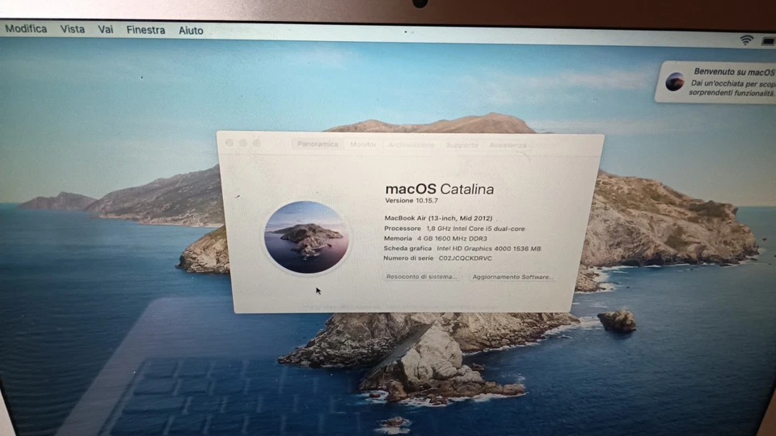776x436 pixels.
Task: Click the macOS Catalina title
Action: coord(440,189)
